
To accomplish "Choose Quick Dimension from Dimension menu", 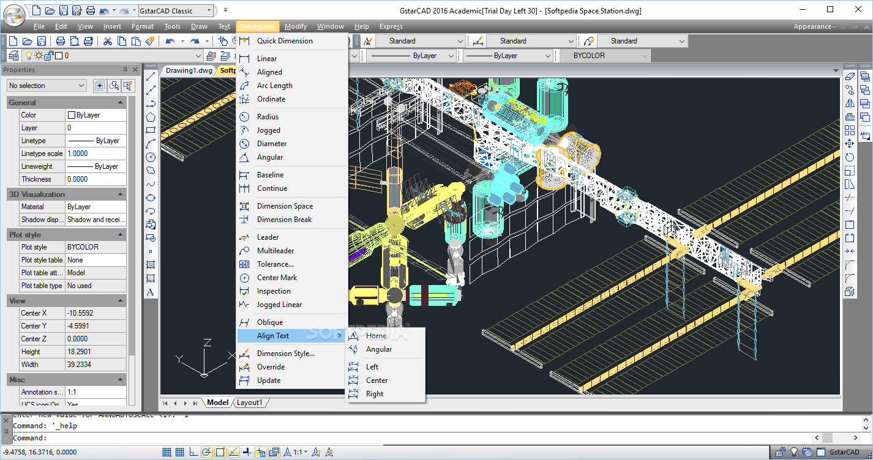I will (293, 41).
